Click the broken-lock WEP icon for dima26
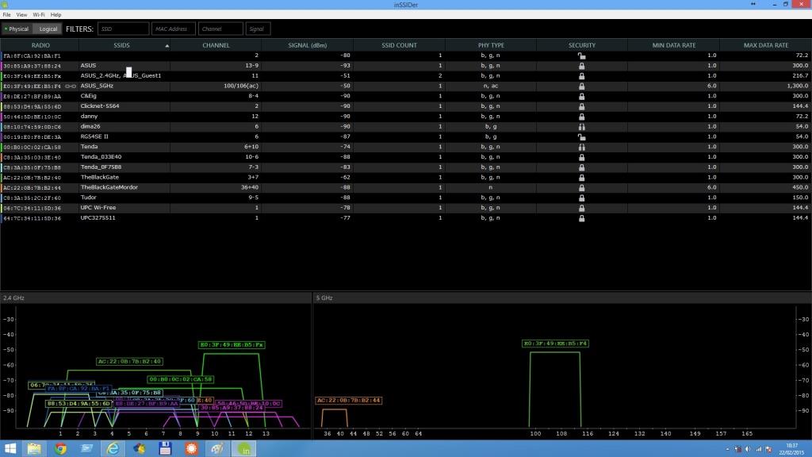 coord(581,126)
